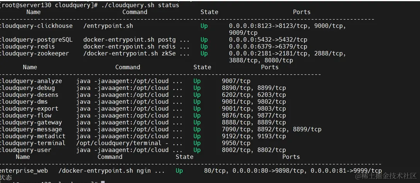
Task: Click "/opt/cloudquery/terminal - ..." command text
Action: [129, 143]
